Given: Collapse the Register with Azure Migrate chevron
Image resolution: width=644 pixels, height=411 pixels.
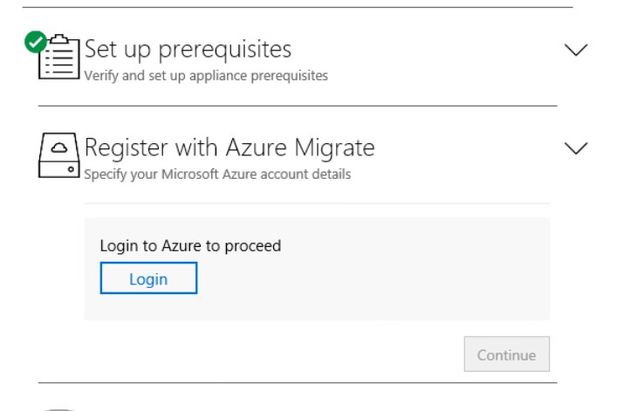Looking at the screenshot, I should [576, 148].
